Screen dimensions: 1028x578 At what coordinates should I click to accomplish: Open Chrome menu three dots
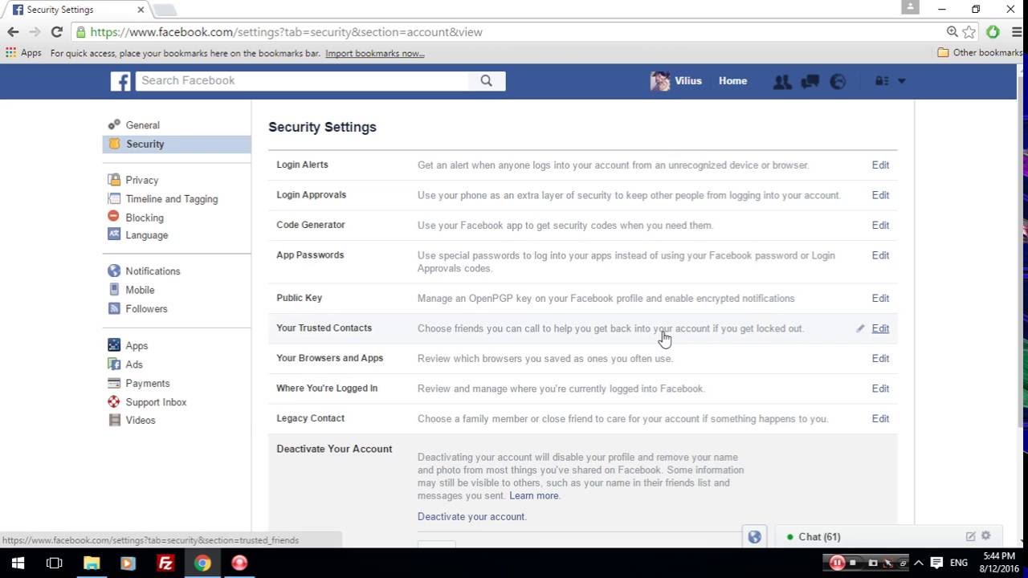(x=1016, y=32)
